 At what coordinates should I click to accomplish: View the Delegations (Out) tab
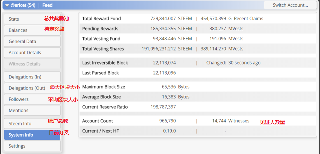(x=27, y=88)
